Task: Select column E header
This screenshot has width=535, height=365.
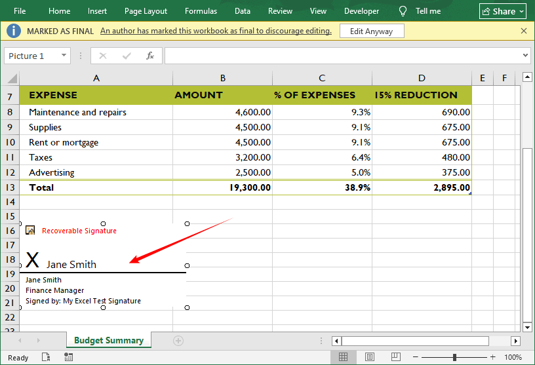Action: [483, 78]
